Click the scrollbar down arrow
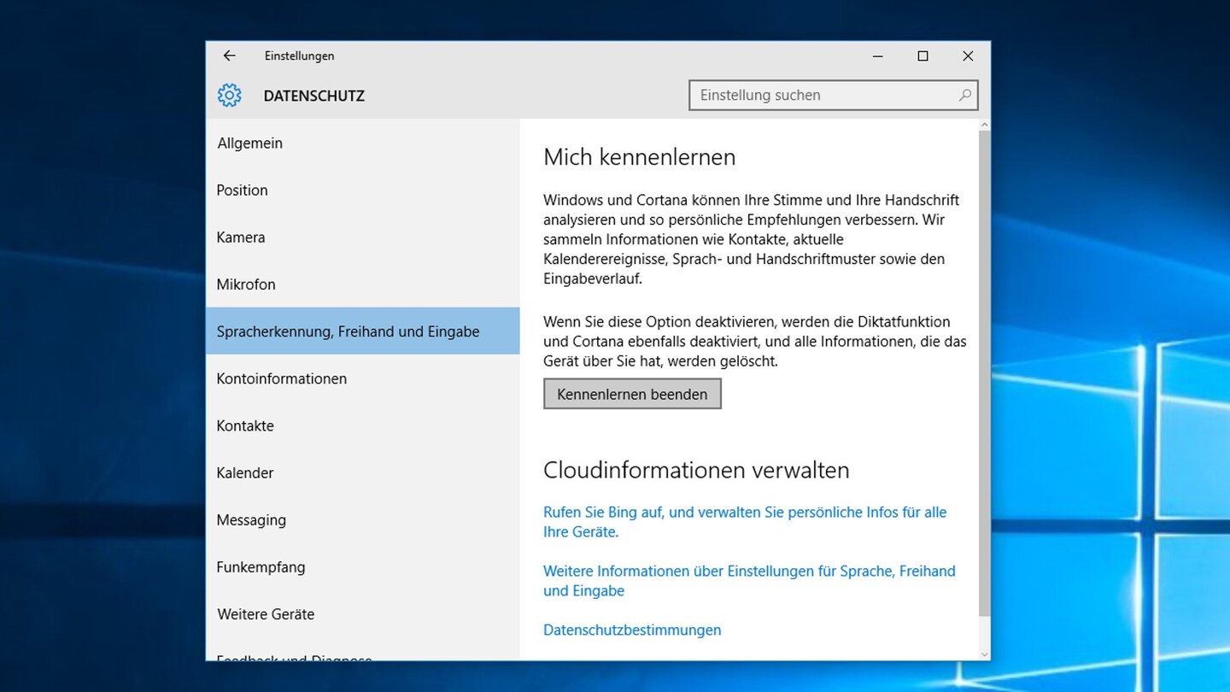 coord(984,654)
